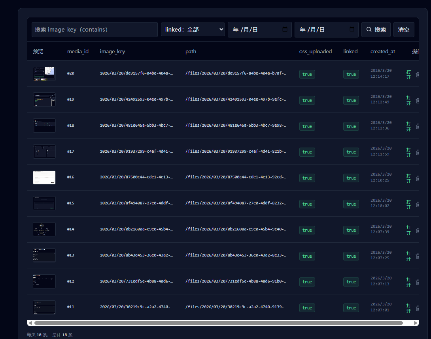This screenshot has width=431, height=339.
Task: Click the oss_uploaded column header
Action: tap(316, 52)
